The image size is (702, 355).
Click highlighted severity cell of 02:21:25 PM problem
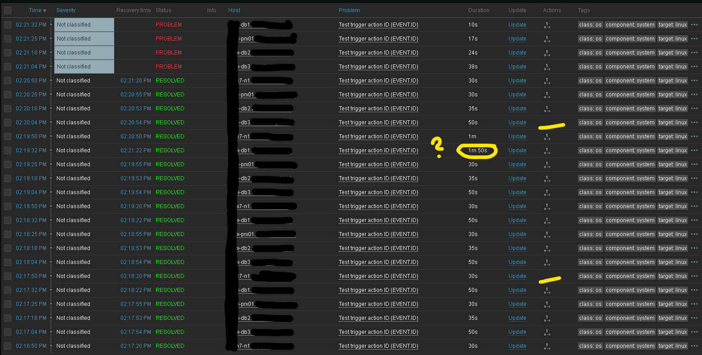(84, 39)
